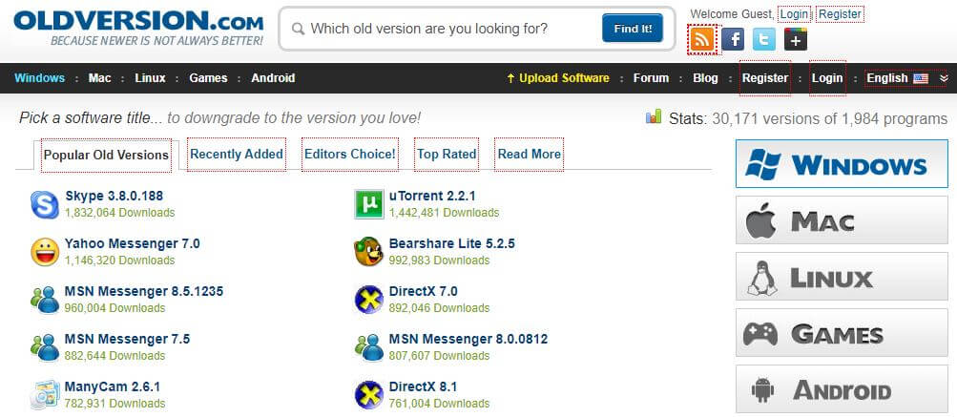
Task: Select Android in the navigation bar
Action: (x=273, y=78)
